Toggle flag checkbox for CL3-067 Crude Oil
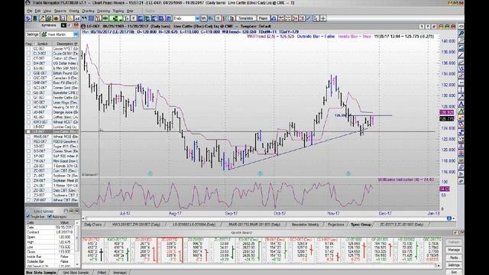Screen dimensions: 489x275 pos(29,53)
